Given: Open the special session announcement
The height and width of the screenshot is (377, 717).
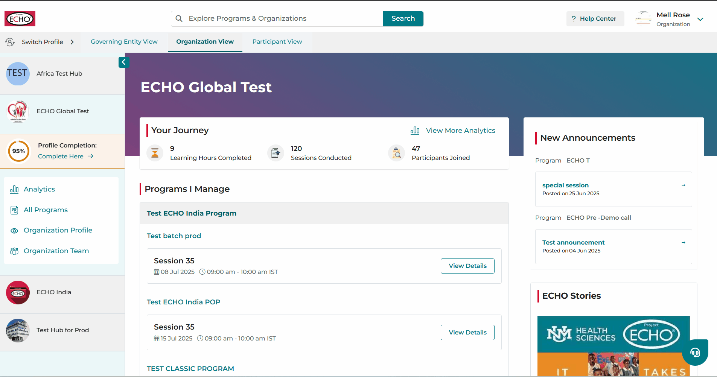Looking at the screenshot, I should point(565,185).
